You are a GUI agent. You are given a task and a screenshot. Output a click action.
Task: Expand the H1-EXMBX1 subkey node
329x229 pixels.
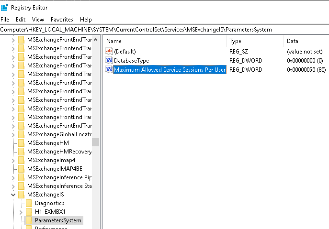[x=21, y=212]
